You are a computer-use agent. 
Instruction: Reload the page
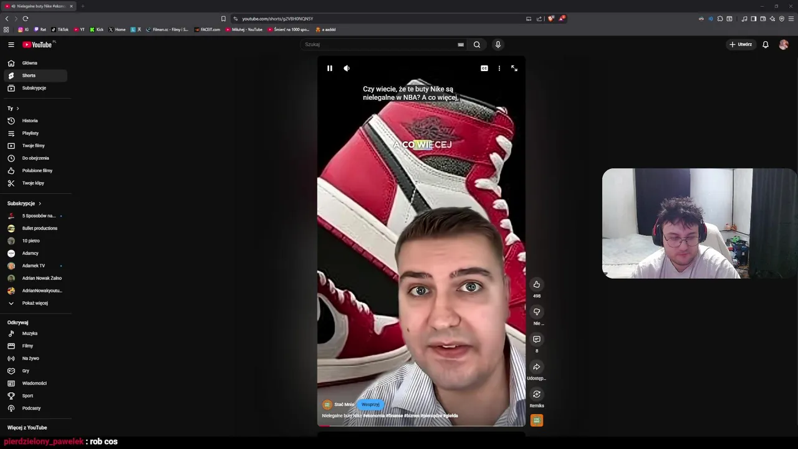tap(25, 19)
